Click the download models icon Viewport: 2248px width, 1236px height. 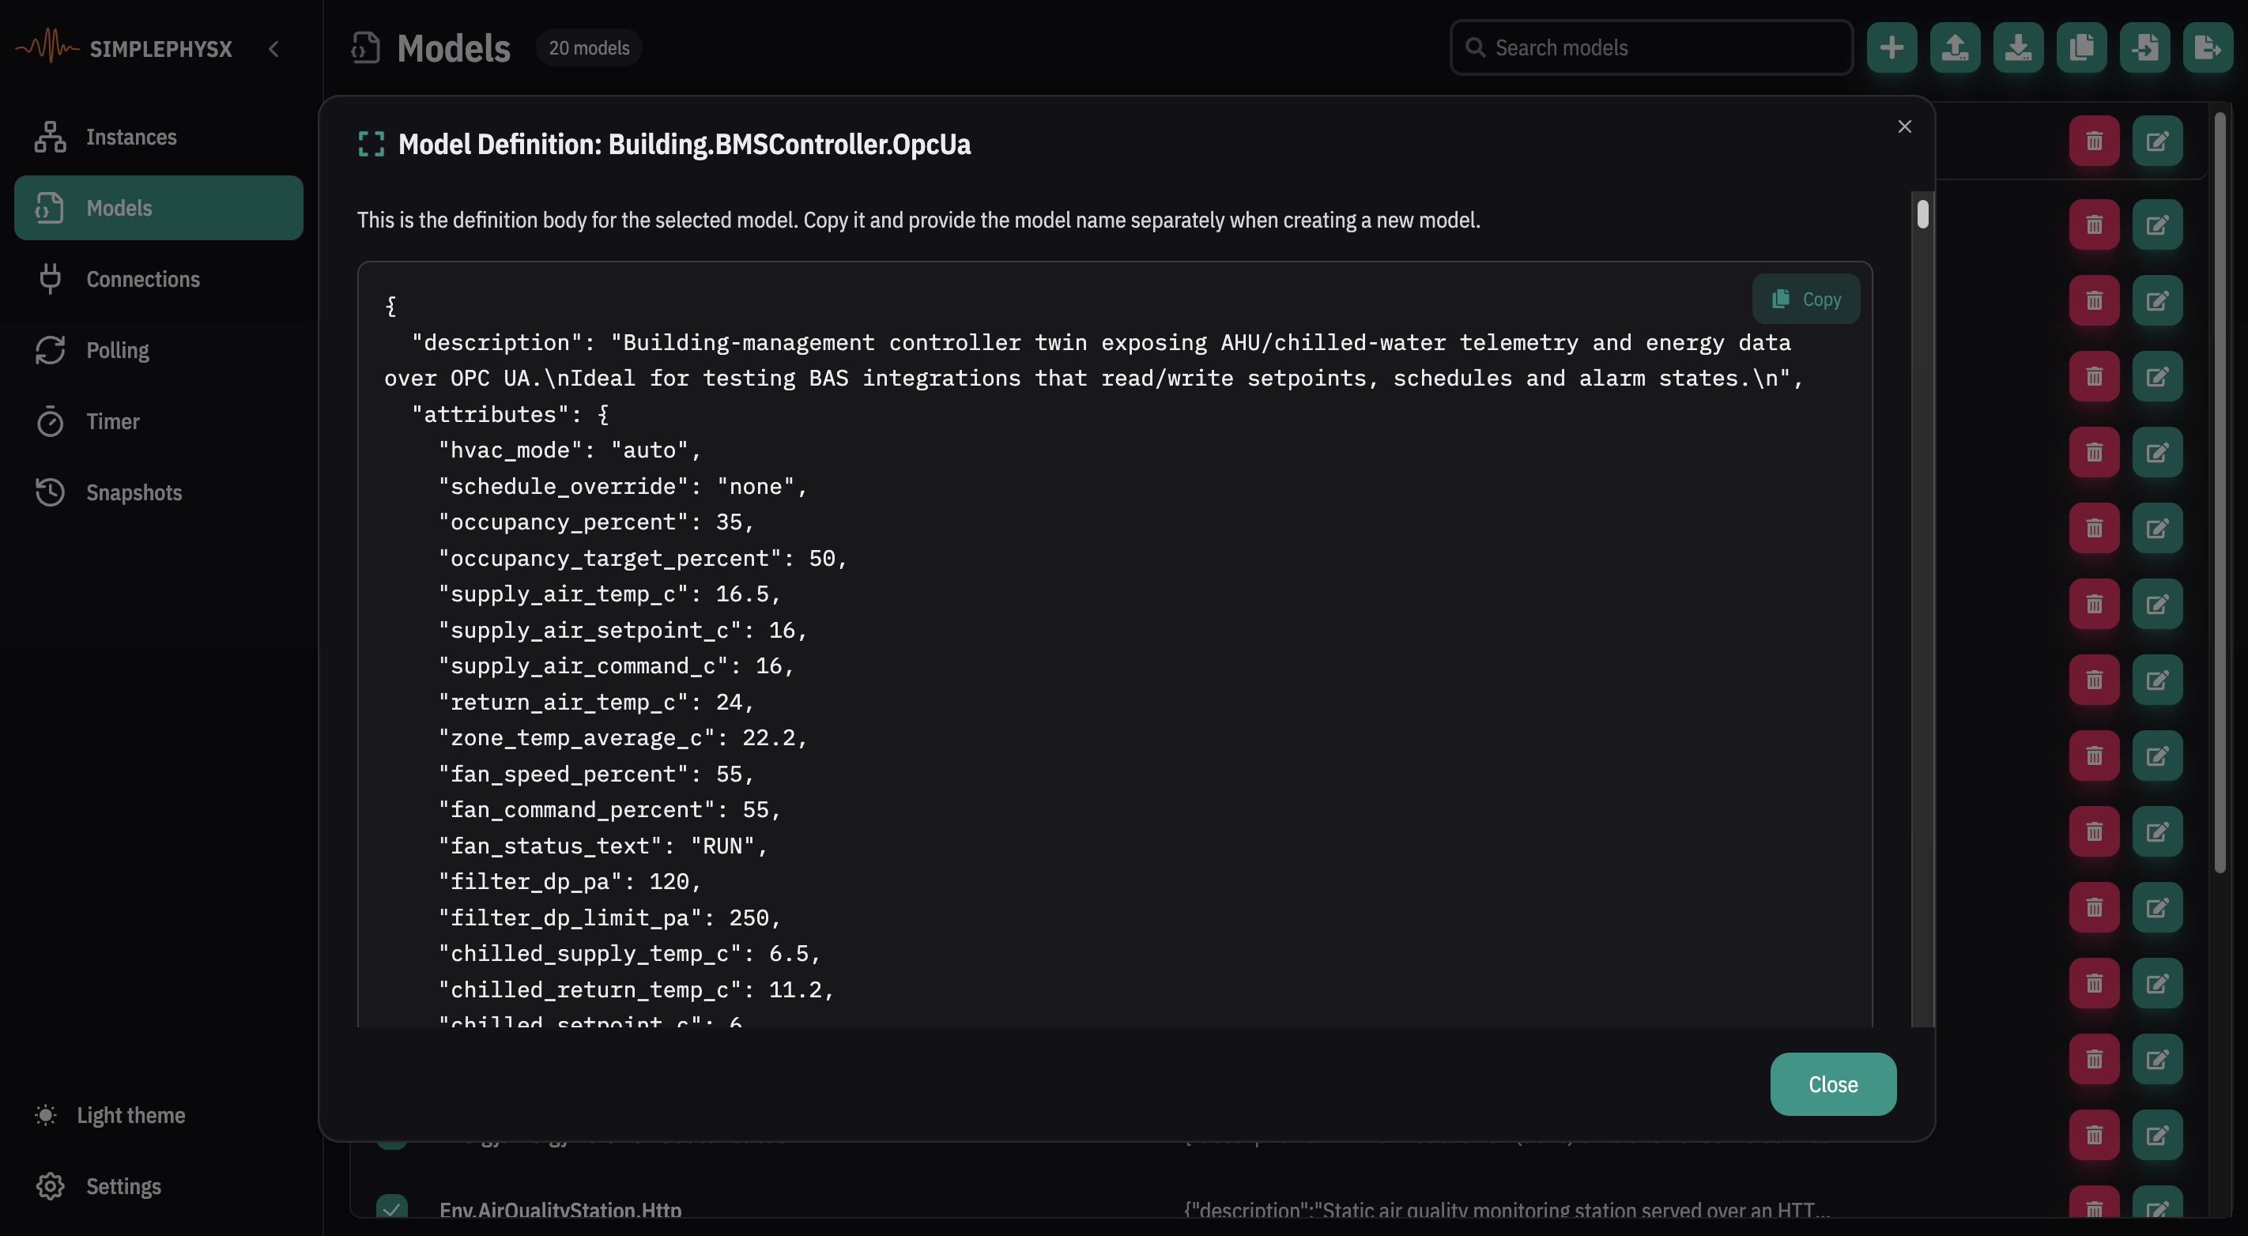point(2018,47)
